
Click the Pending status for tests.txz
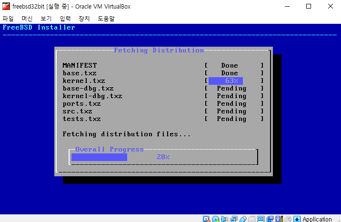231,119
